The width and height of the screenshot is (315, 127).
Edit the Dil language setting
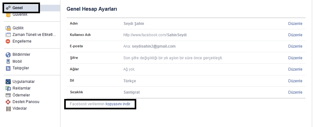click(x=295, y=81)
